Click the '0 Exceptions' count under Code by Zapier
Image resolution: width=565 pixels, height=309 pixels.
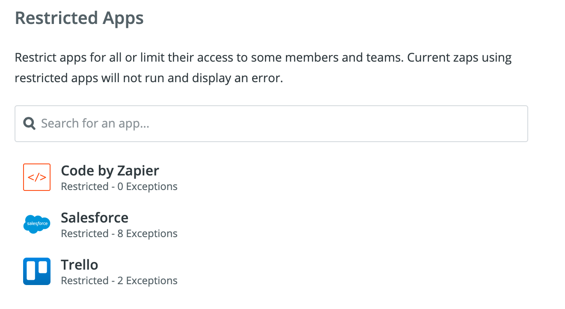pyautogui.click(x=147, y=187)
